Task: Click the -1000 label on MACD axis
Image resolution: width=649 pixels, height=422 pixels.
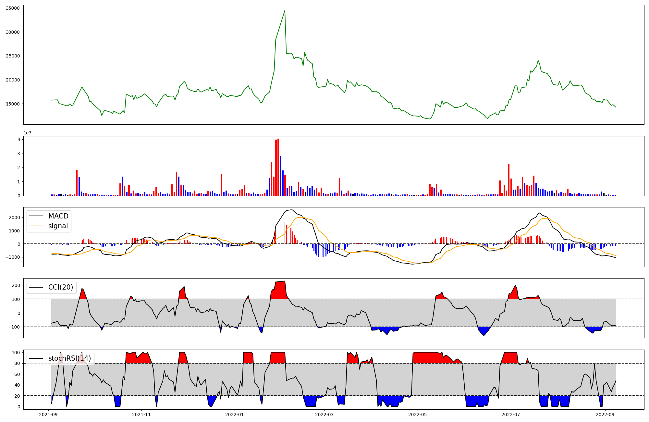Action: pyautogui.click(x=13, y=257)
